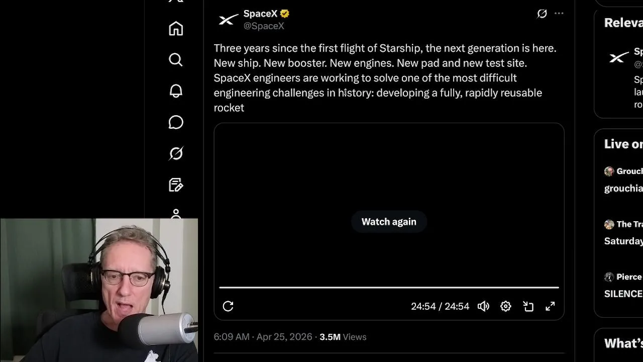The width and height of the screenshot is (643, 362).
Task: Open the Chat bubble icon
Action: (176, 122)
